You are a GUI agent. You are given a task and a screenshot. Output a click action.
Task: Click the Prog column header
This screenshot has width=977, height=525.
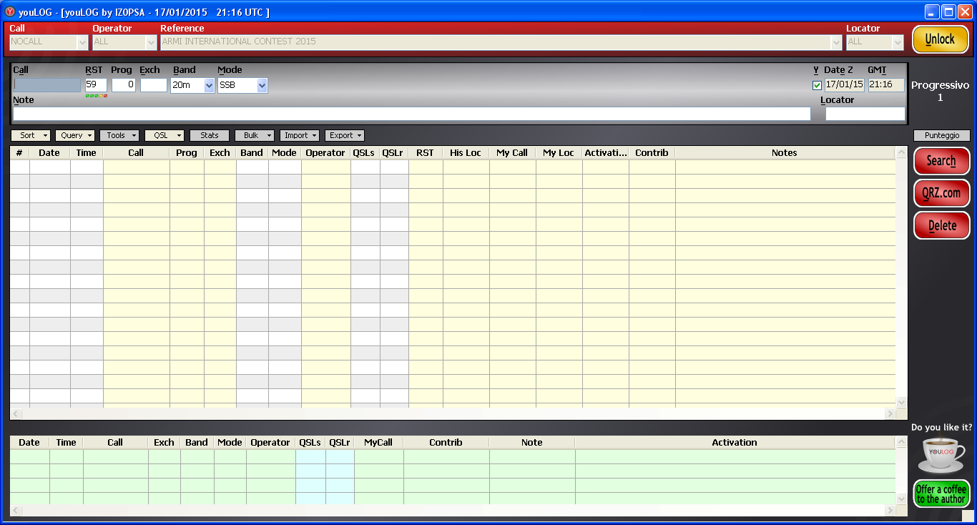(x=187, y=153)
